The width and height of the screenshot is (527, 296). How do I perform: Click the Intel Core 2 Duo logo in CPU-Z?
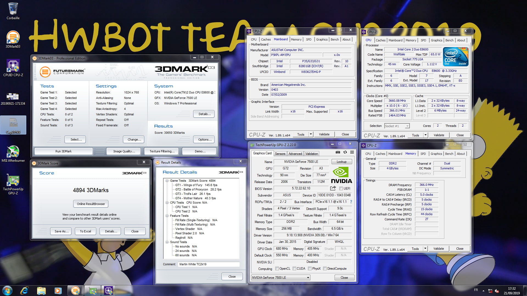(456, 57)
